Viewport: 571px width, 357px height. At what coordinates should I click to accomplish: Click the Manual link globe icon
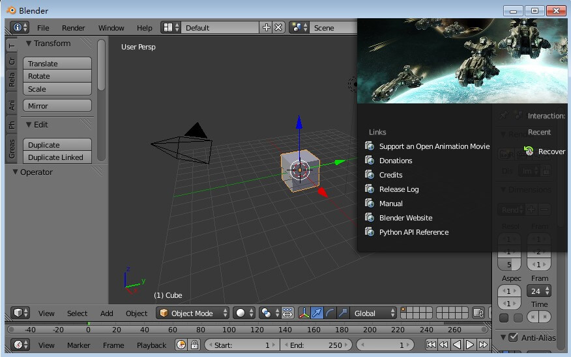370,204
